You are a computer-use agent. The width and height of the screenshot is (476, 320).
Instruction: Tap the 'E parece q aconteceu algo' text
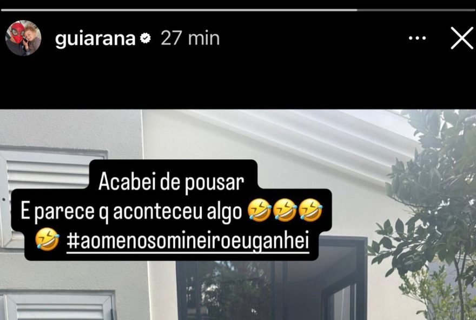[131, 211]
